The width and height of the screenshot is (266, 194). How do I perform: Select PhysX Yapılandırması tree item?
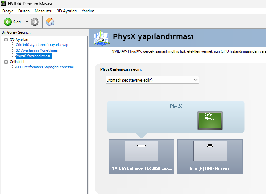tap(34, 56)
